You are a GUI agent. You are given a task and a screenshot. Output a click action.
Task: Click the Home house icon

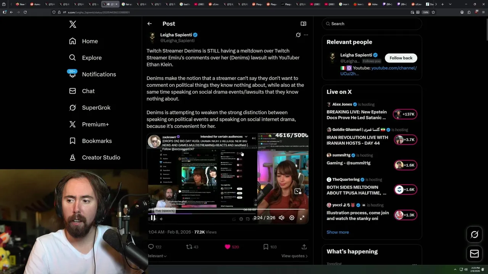click(x=72, y=41)
